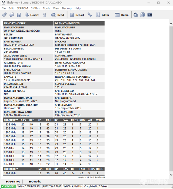The height and width of the screenshot is (189, 173).
Task: Click the Screenshot button
Action: [13, 181]
